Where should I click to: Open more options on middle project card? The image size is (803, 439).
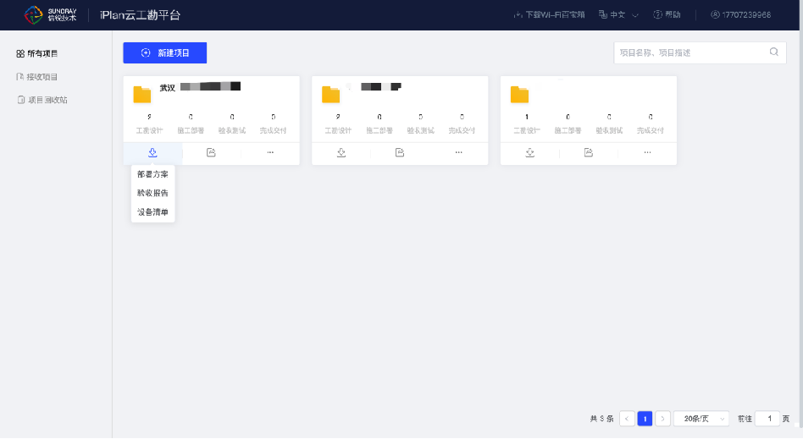[x=459, y=153]
